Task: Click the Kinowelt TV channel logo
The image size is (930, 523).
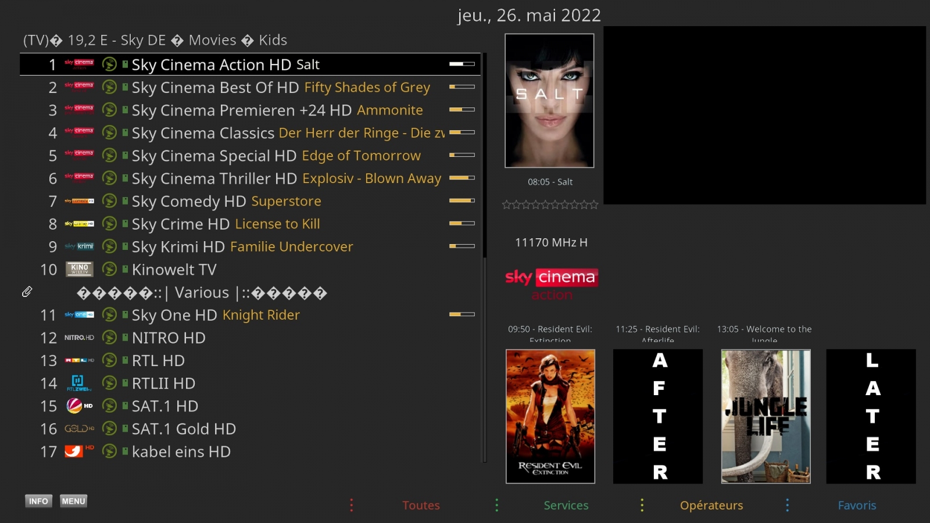Action: coord(79,268)
